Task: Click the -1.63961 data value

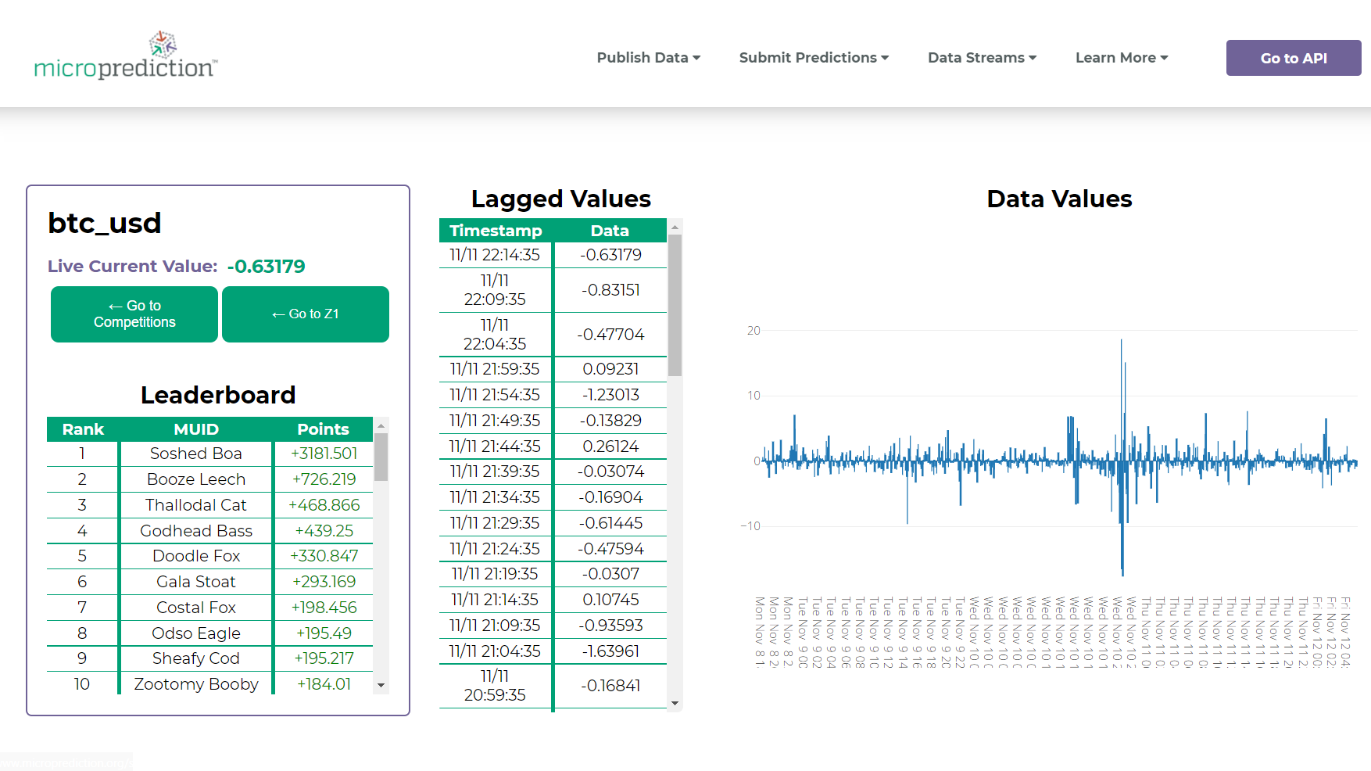Action: point(610,651)
